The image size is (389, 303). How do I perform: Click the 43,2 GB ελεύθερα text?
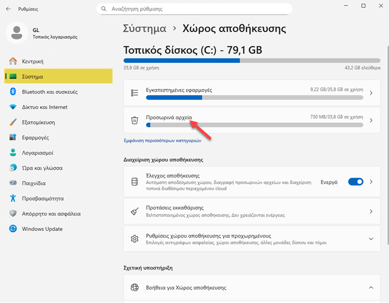click(362, 68)
